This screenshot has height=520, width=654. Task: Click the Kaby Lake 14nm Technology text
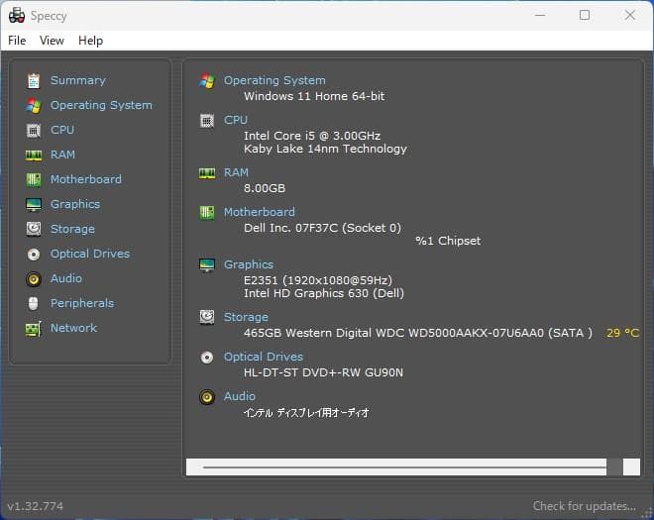(325, 149)
